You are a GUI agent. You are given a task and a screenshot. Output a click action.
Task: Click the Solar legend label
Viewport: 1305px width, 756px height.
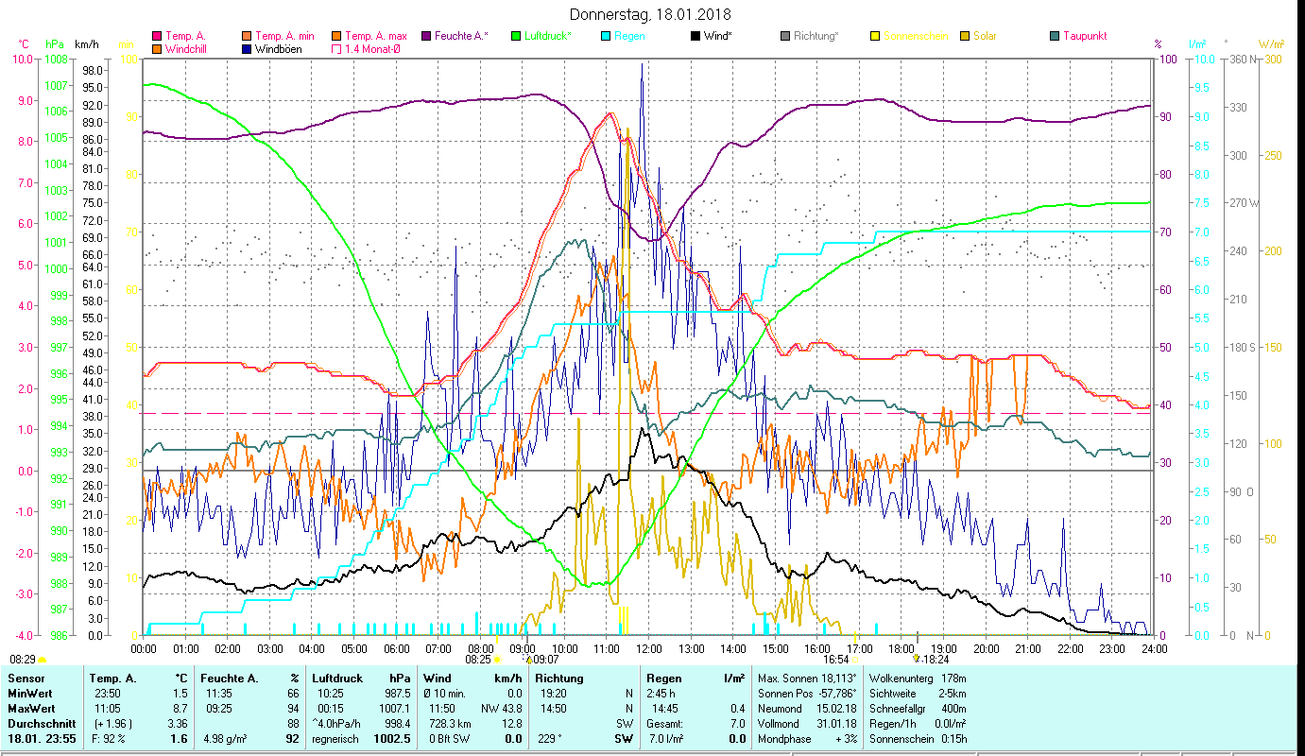pyautogui.click(x=985, y=36)
